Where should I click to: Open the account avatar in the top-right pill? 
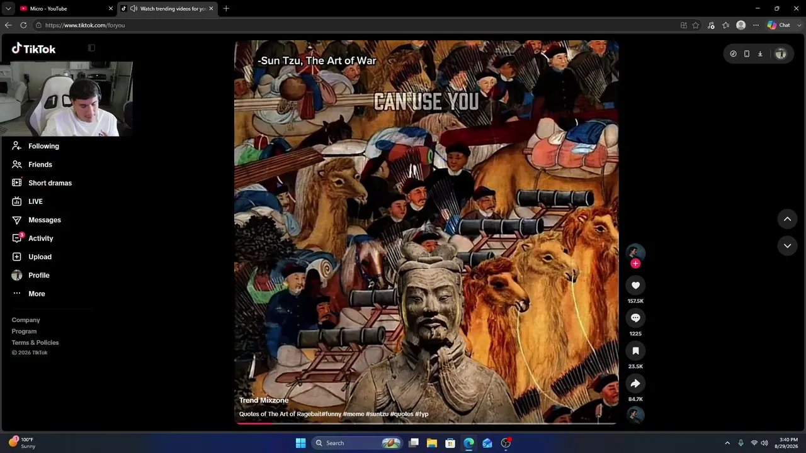tap(781, 54)
